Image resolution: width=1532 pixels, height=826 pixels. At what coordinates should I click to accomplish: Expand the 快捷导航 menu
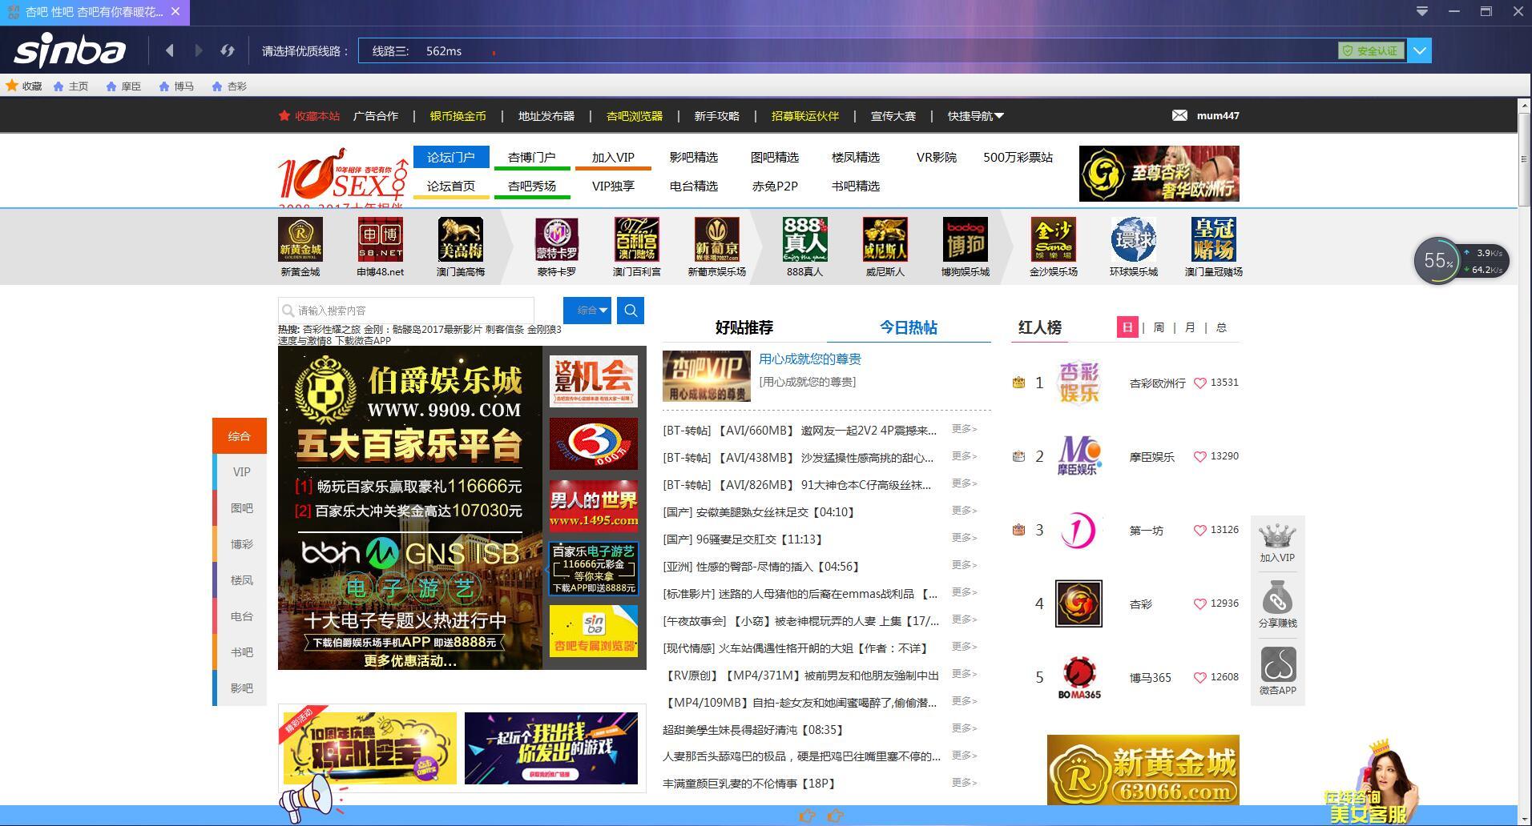[x=974, y=115]
